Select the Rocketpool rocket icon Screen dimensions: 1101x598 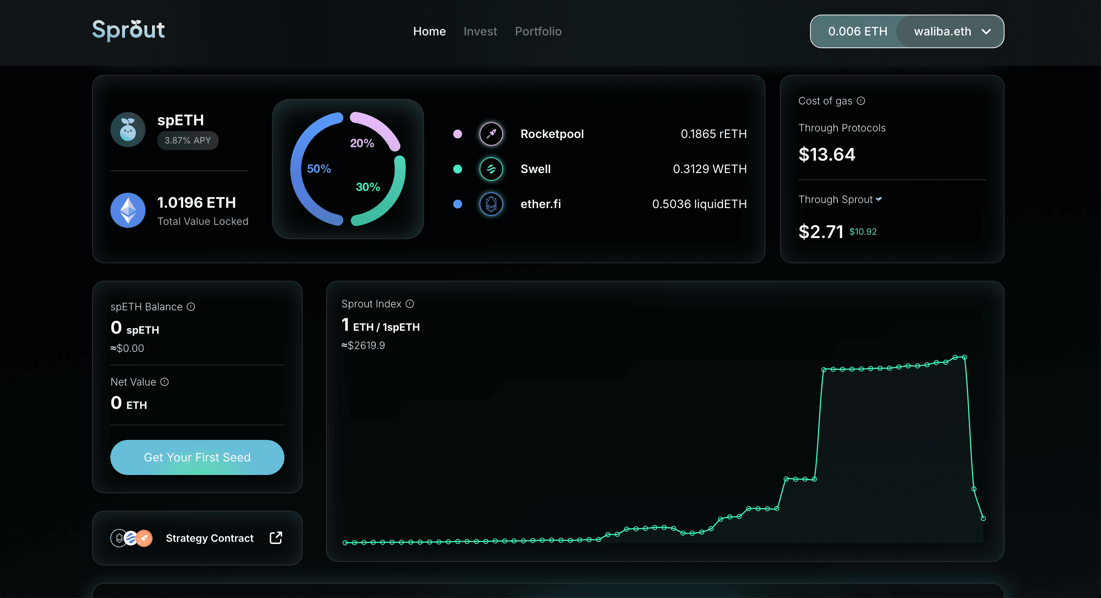coord(491,134)
